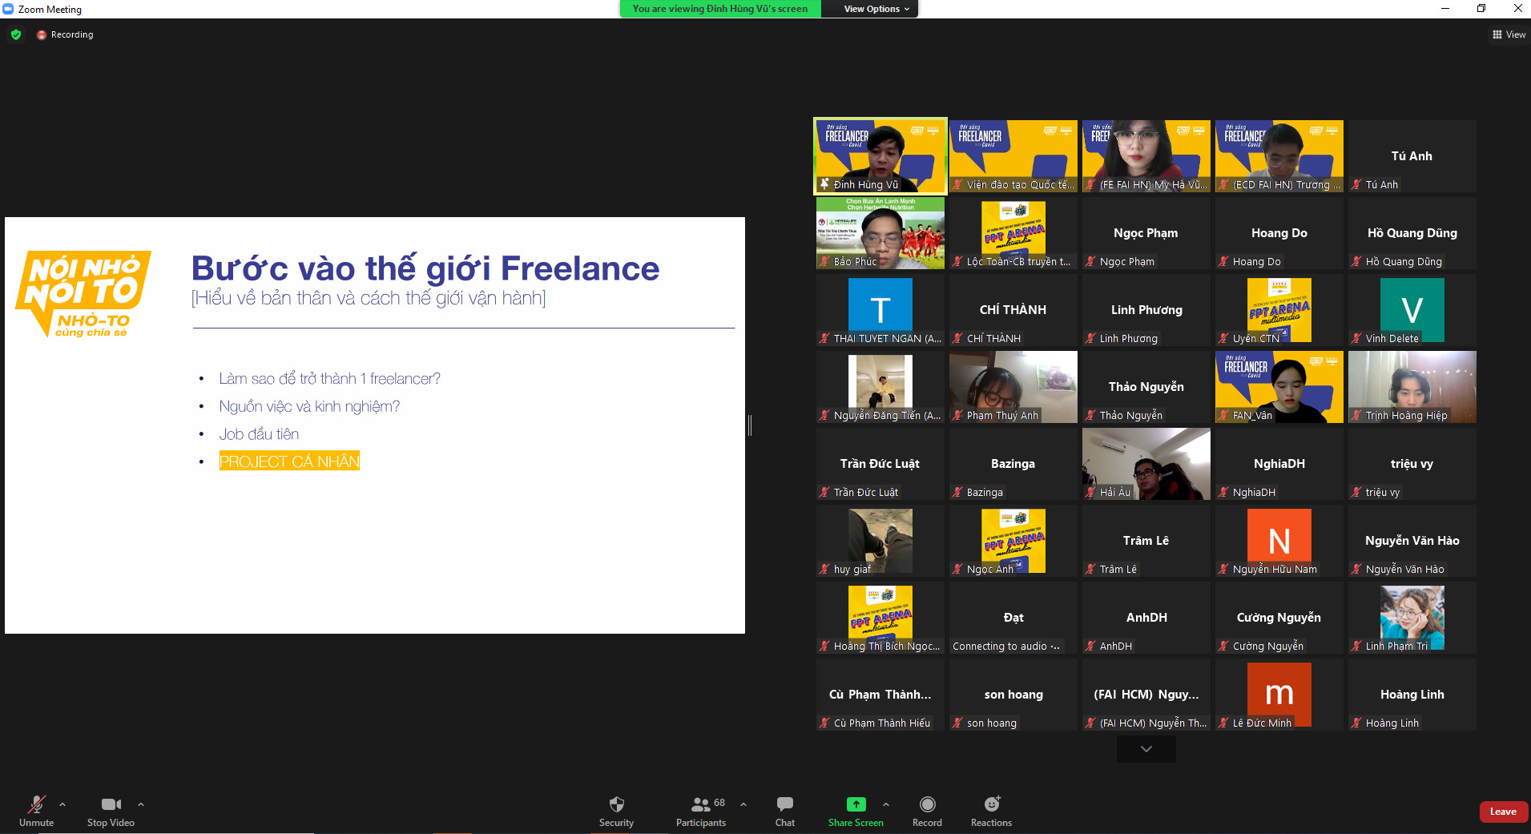Viewport: 1531px width, 834px height.
Task: Click pin icon on Đinh Hùng Vũ label
Action: click(824, 184)
